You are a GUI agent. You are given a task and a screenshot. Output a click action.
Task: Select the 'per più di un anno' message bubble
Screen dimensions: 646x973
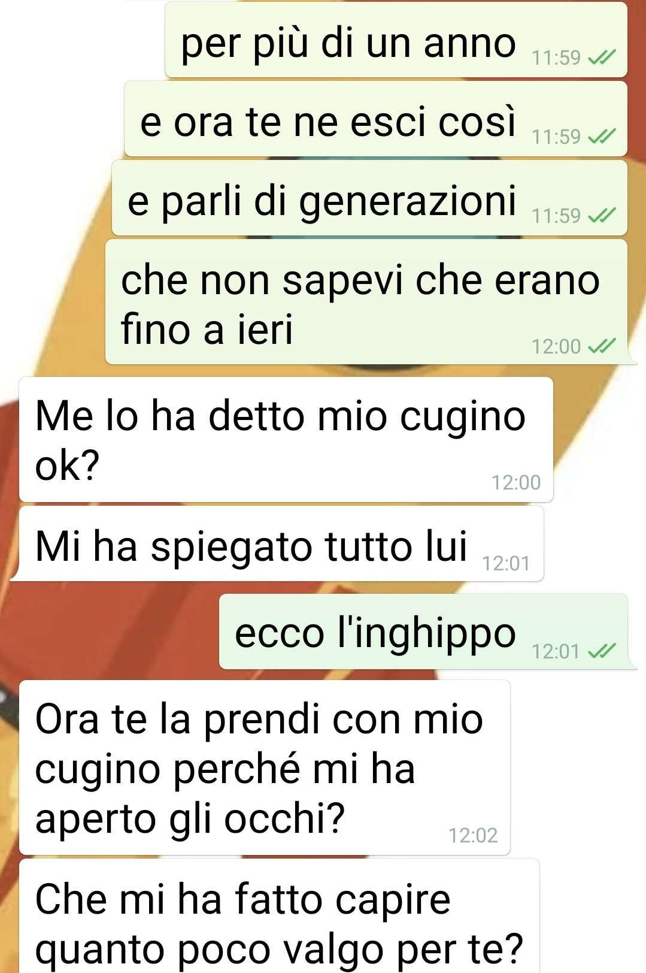click(396, 40)
